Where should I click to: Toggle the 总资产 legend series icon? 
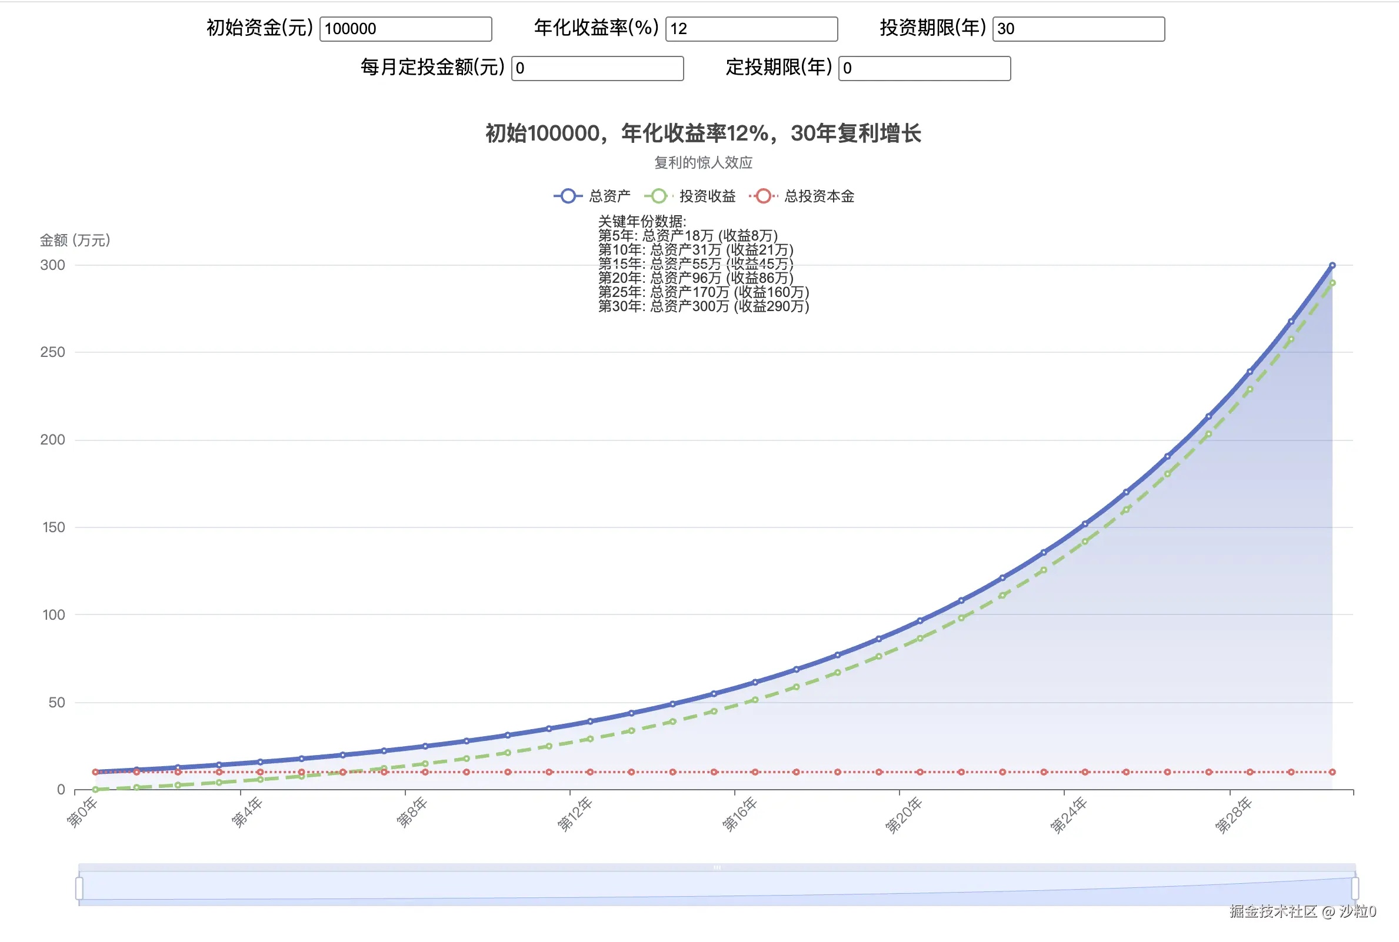coord(568,196)
